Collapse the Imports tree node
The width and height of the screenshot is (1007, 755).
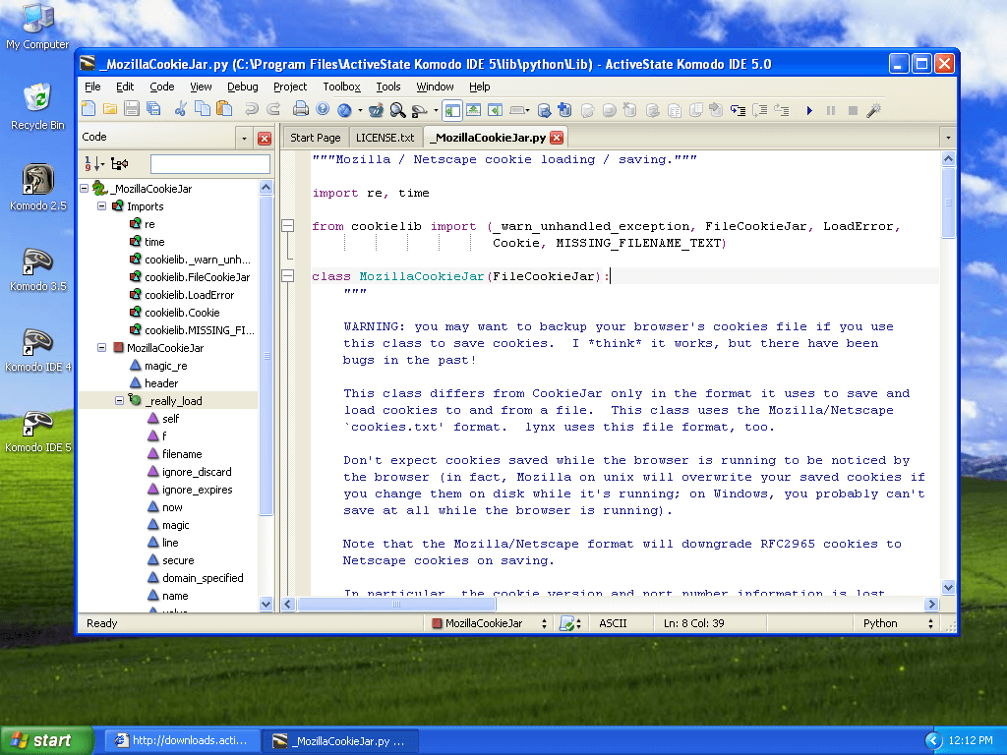point(101,206)
